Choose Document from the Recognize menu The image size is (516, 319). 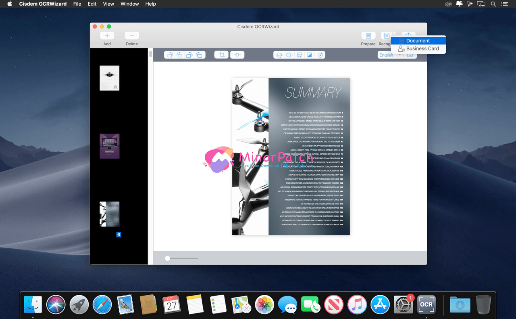pos(418,40)
